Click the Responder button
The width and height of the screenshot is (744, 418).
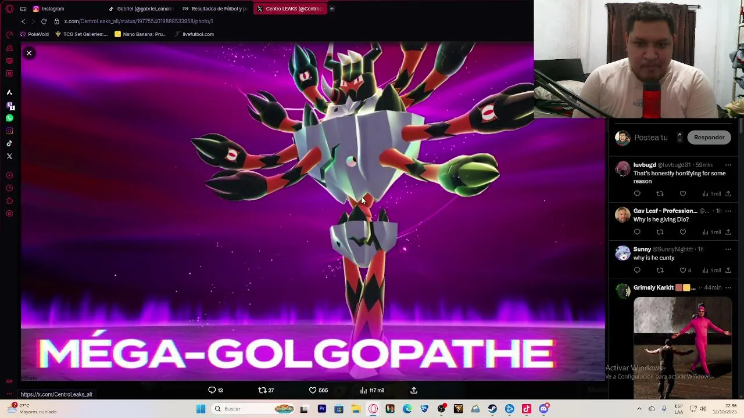pyautogui.click(x=709, y=138)
